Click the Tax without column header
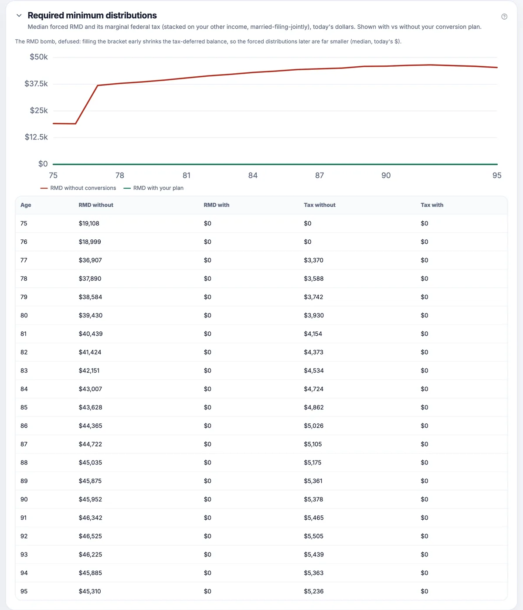 319,205
